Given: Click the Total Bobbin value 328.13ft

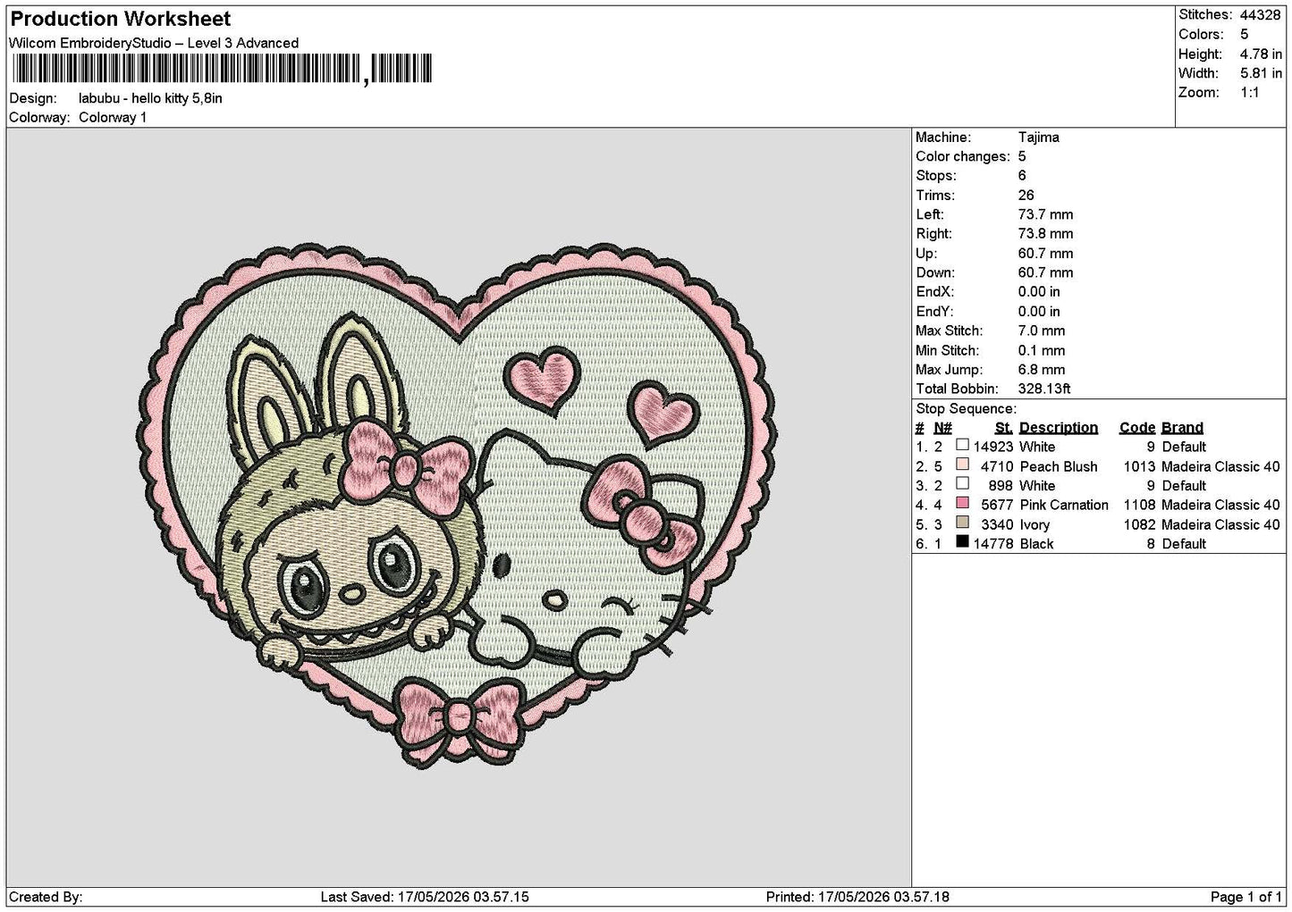Looking at the screenshot, I should [x=1044, y=389].
